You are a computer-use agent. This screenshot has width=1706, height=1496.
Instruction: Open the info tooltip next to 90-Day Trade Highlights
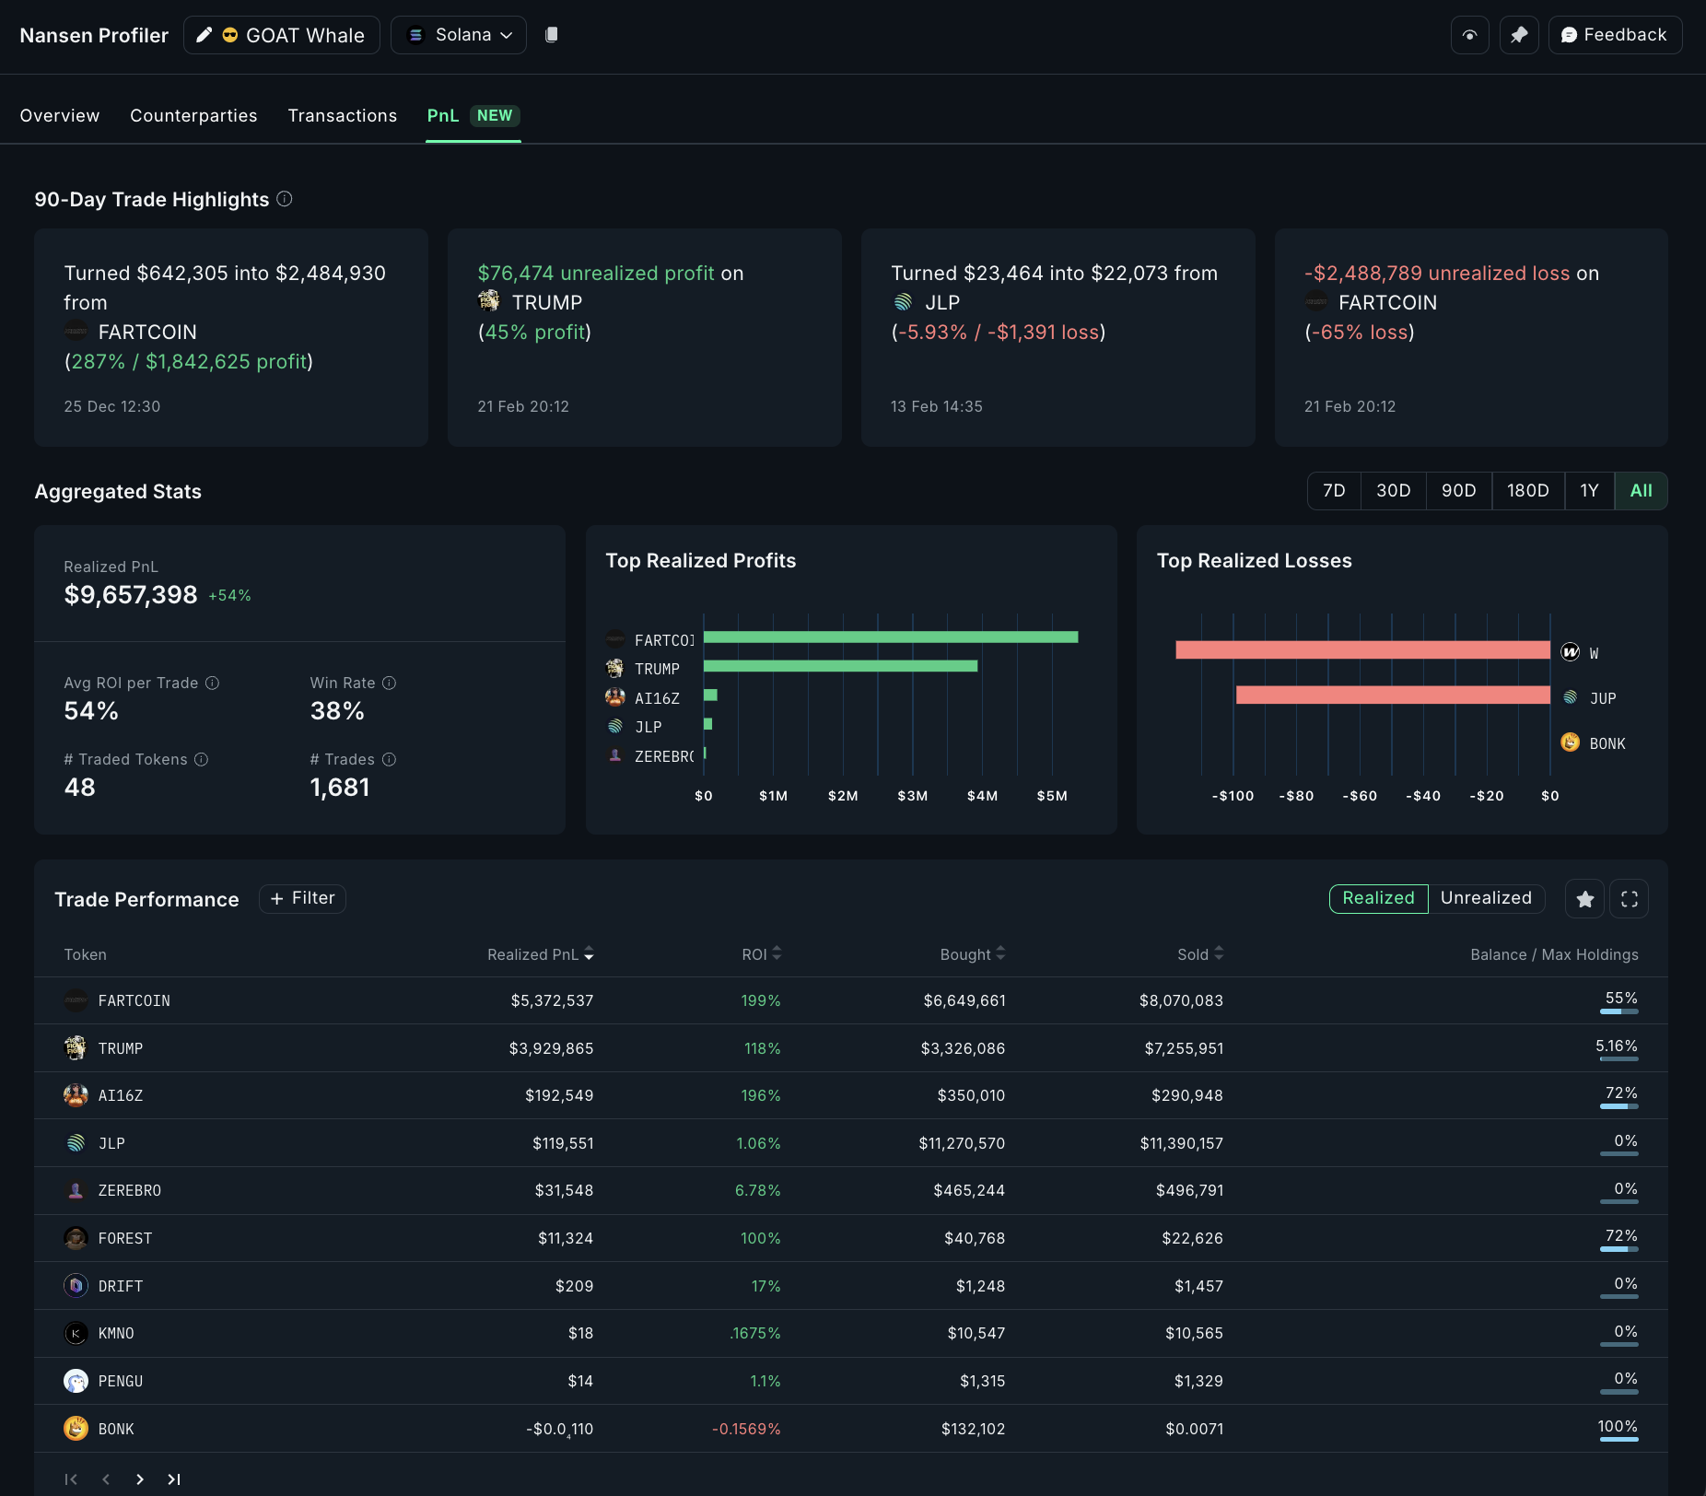tap(283, 199)
